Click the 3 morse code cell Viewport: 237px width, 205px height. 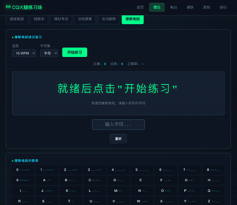95,170
